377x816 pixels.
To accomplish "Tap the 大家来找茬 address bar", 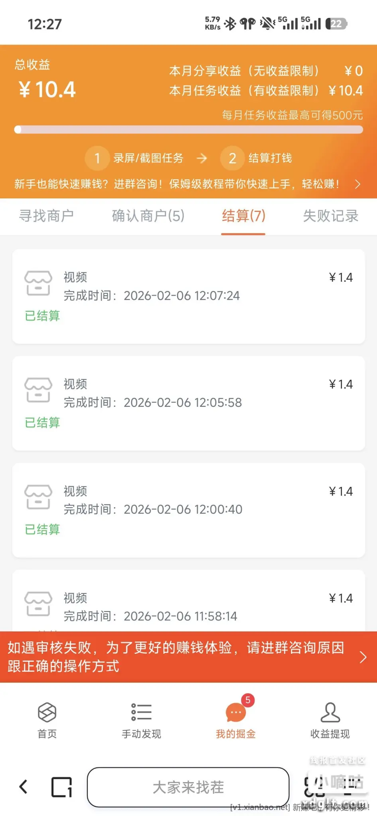I will tap(188, 787).
